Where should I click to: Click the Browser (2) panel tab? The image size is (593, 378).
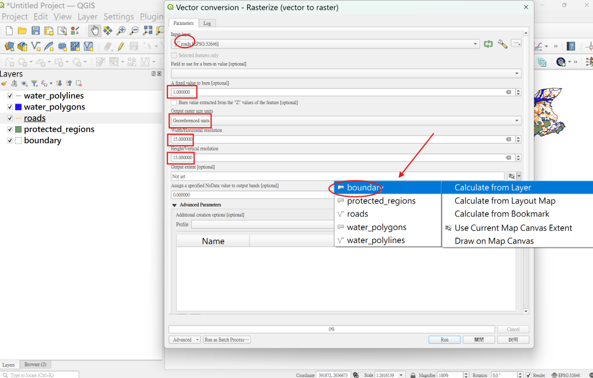point(35,364)
